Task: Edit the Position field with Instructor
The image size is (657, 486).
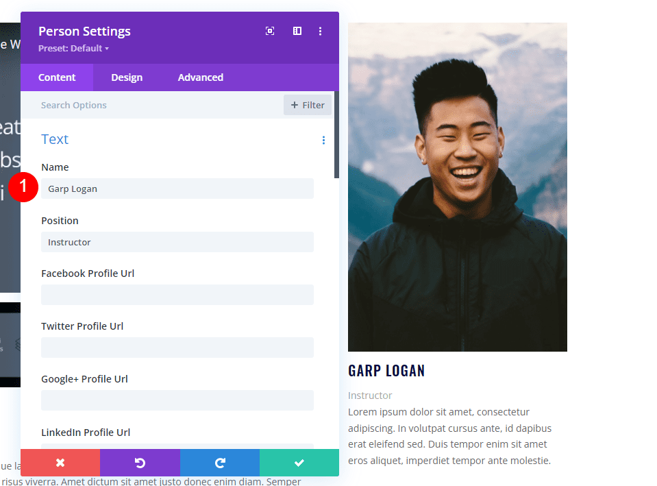Action: coord(177,242)
